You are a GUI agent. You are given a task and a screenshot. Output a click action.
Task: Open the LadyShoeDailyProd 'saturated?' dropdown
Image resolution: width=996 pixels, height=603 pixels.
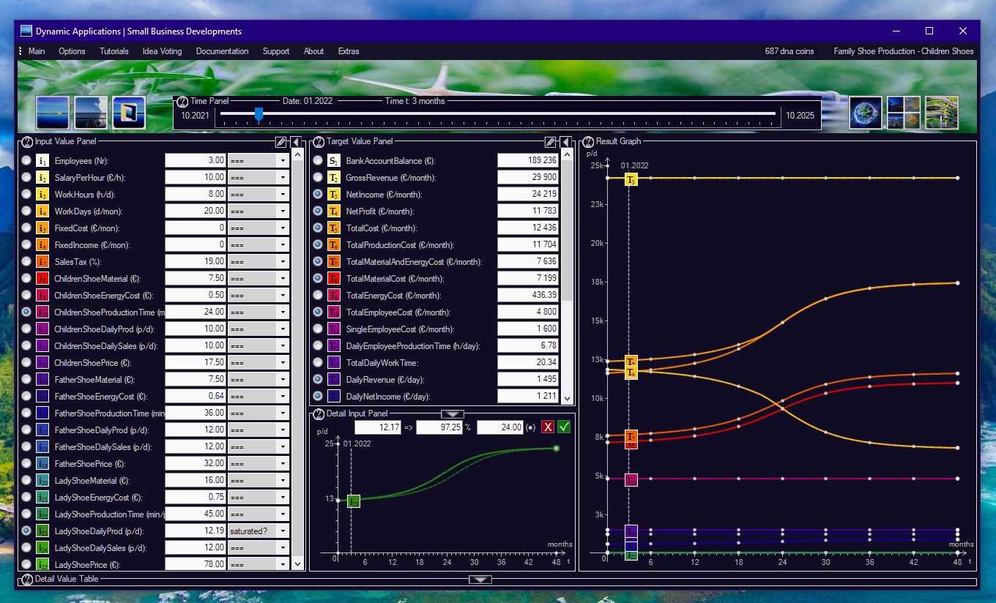pos(259,531)
